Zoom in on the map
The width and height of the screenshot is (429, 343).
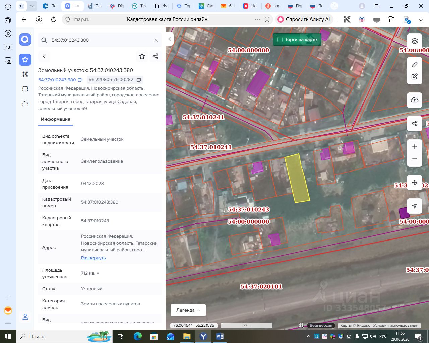pyautogui.click(x=415, y=147)
